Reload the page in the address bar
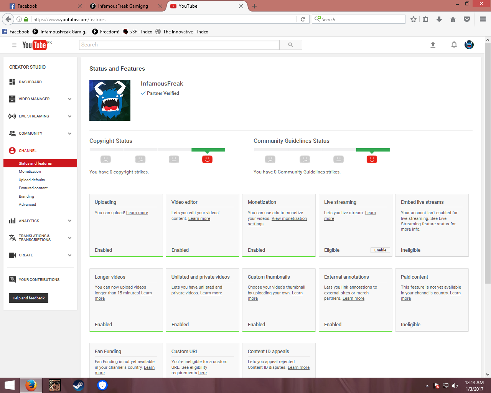491x393 pixels. [x=303, y=19]
